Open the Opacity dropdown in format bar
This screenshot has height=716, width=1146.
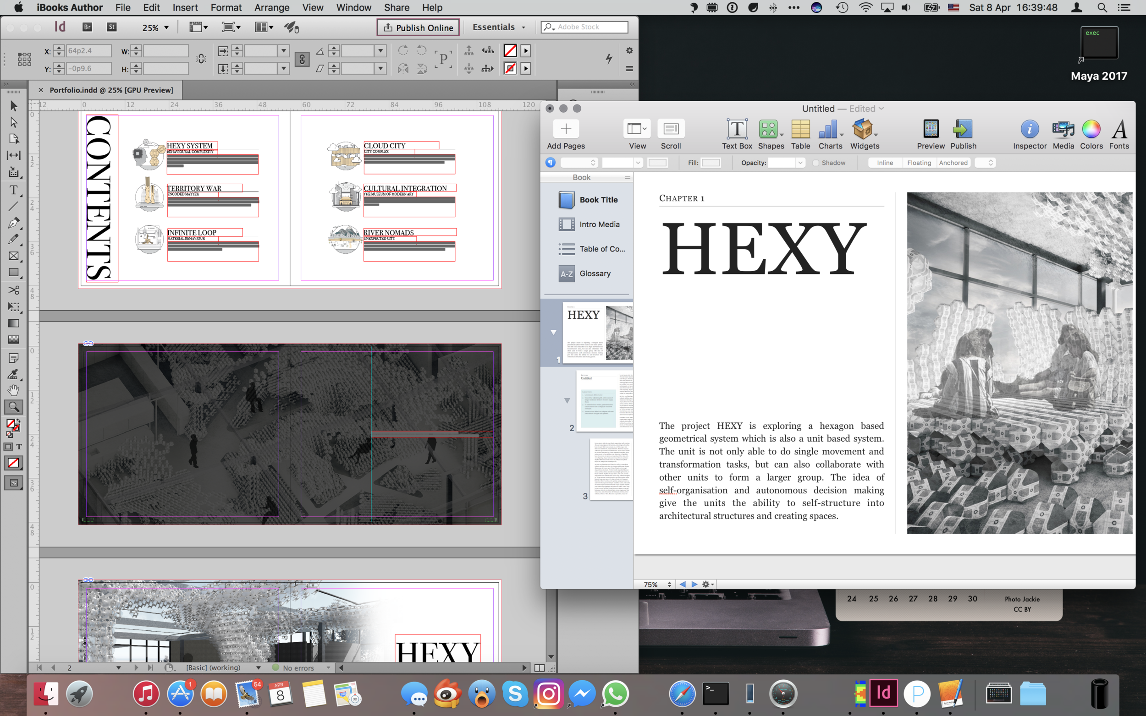point(800,163)
